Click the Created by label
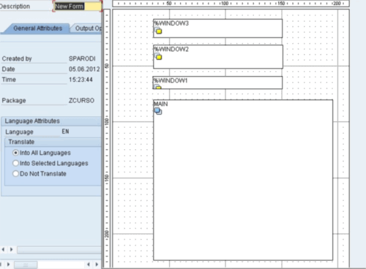 [x=17, y=58]
